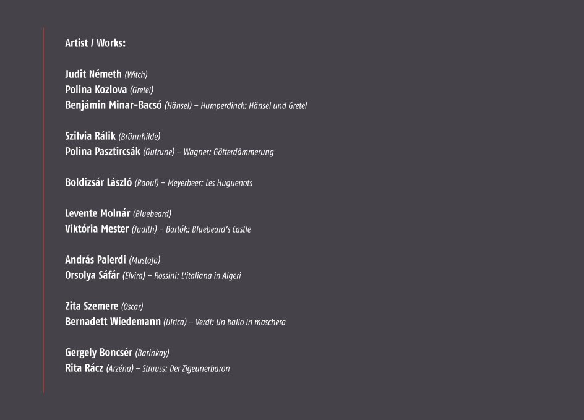Viewport: 584px width, 420px height.
Task: Select András Palerdi name
Action: click(96, 260)
